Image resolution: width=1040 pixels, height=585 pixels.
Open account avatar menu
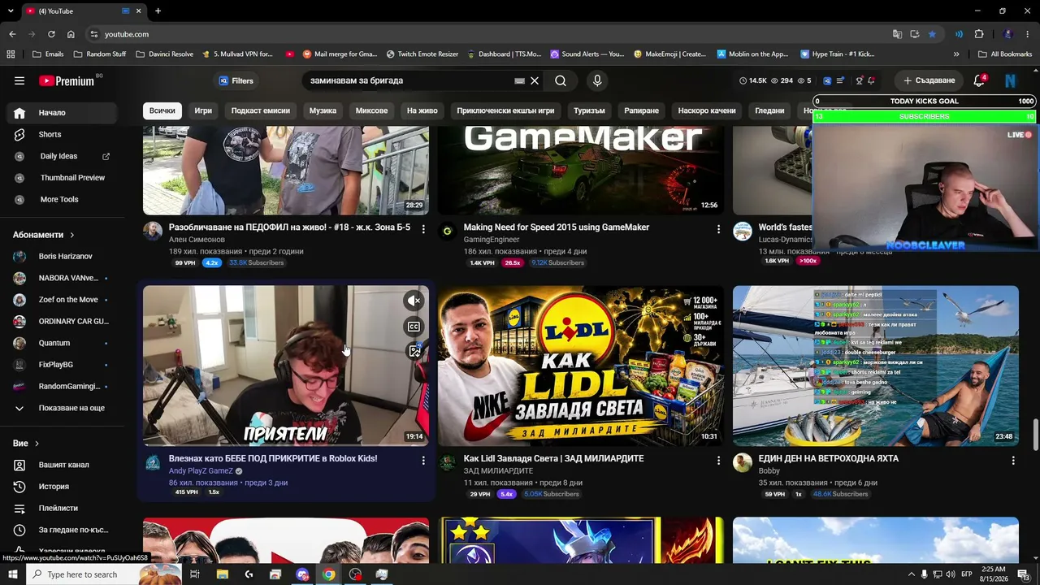coord(1011,80)
